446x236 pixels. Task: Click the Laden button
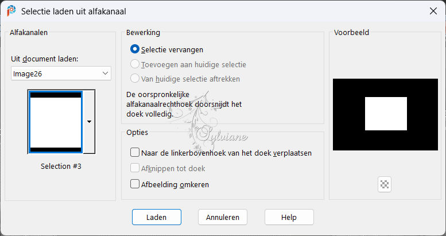point(157,217)
